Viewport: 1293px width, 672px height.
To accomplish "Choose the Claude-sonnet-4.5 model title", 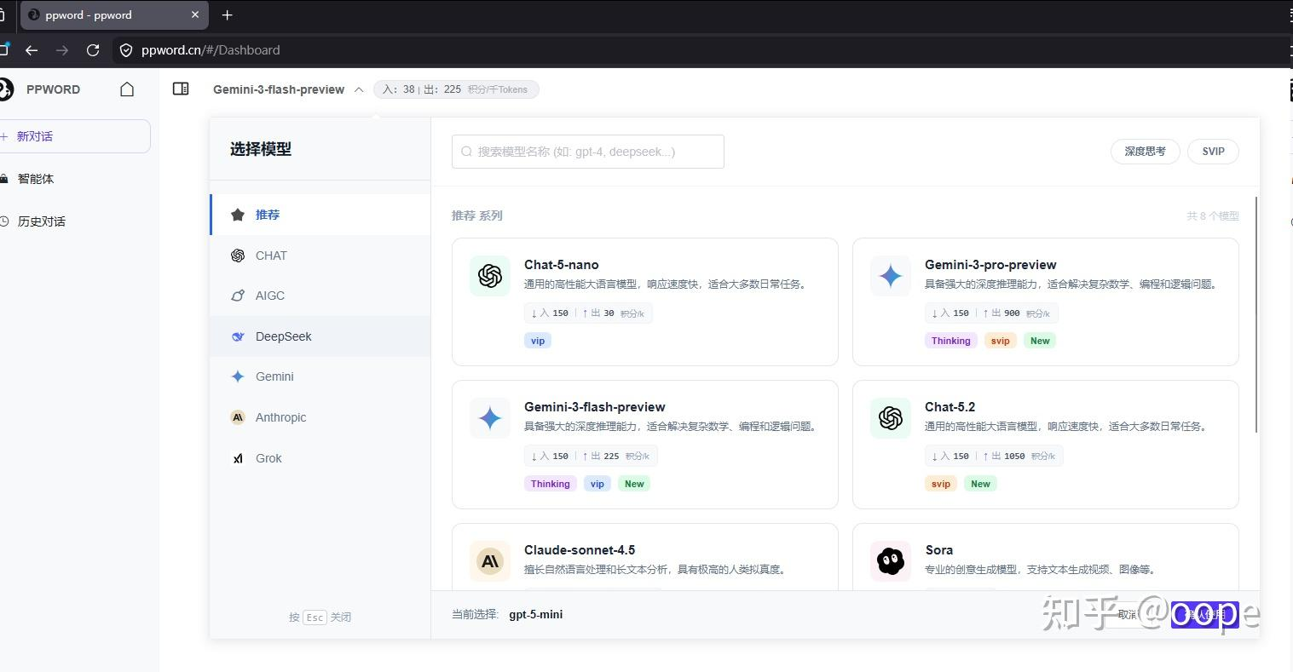I will pos(580,550).
